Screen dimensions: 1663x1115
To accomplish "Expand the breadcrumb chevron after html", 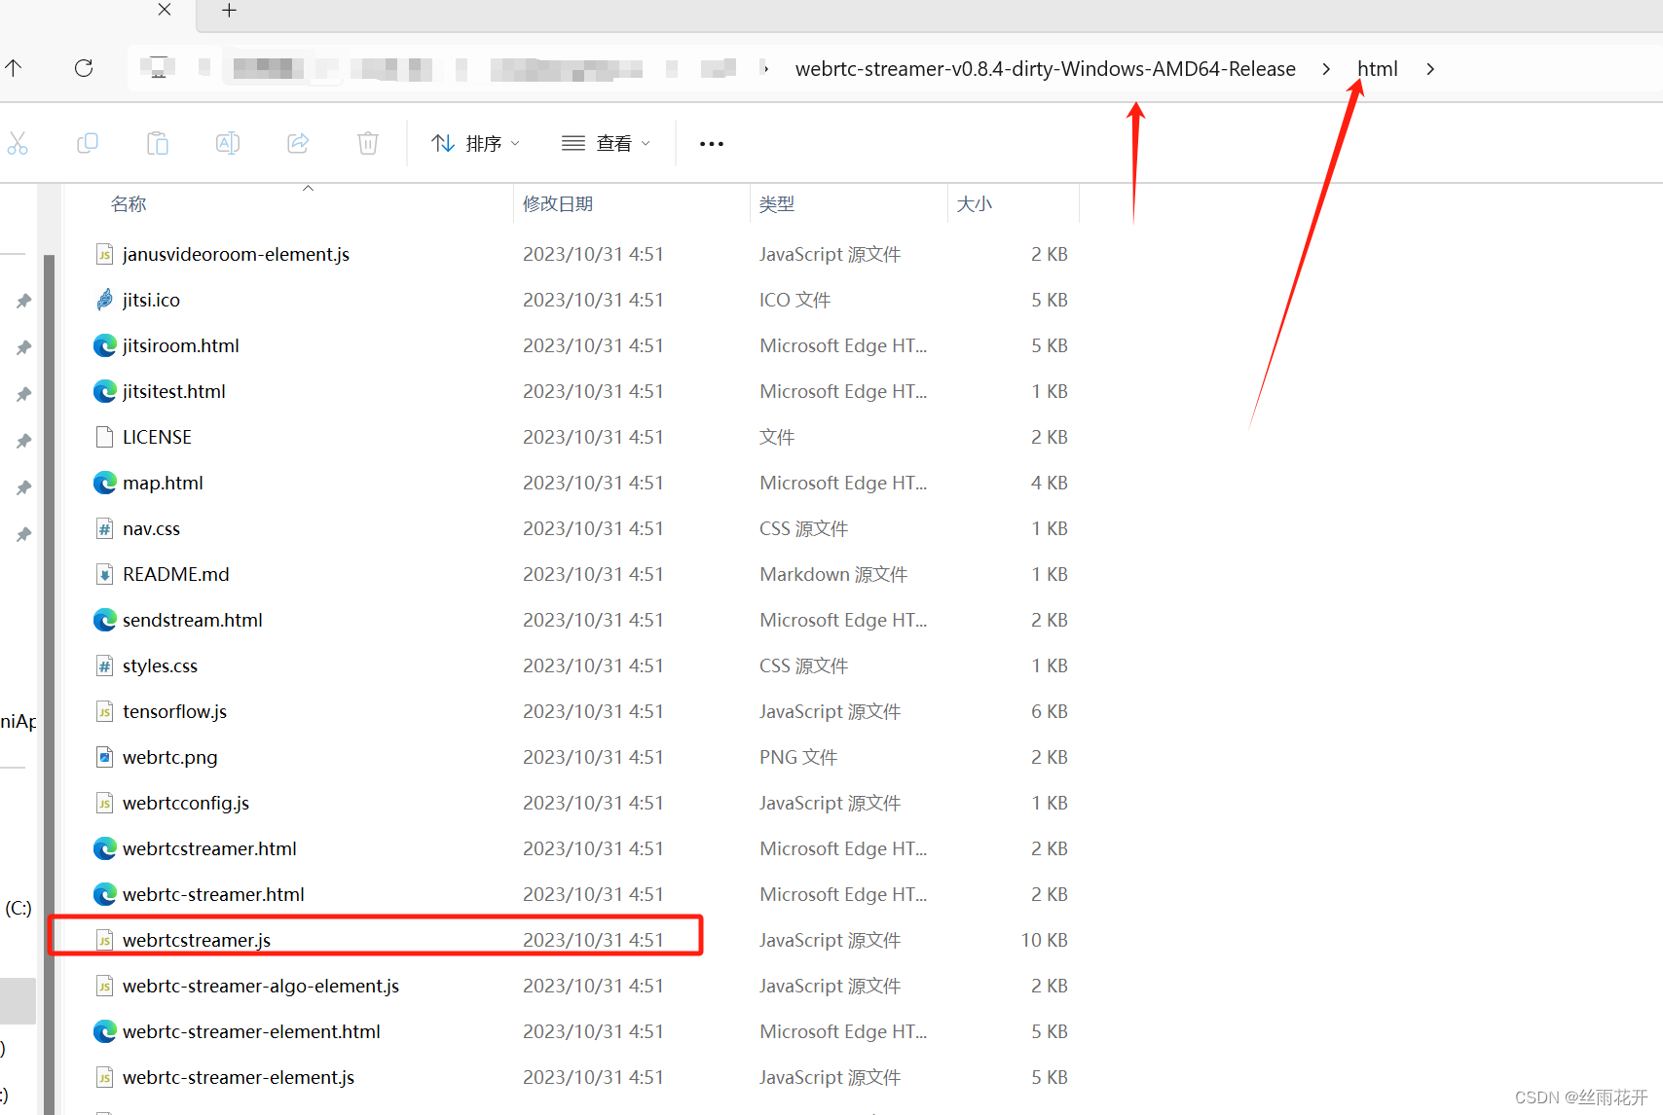I will tap(1429, 68).
